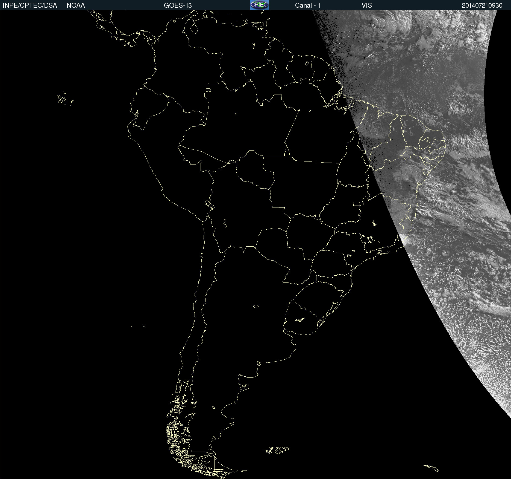The width and height of the screenshot is (511, 479).
Task: Click the GOES-13 satellite label
Action: [x=178, y=5]
